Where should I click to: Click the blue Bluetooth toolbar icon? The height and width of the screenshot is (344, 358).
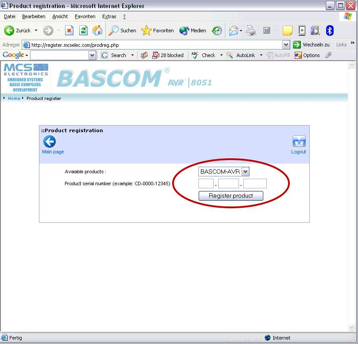click(330, 31)
